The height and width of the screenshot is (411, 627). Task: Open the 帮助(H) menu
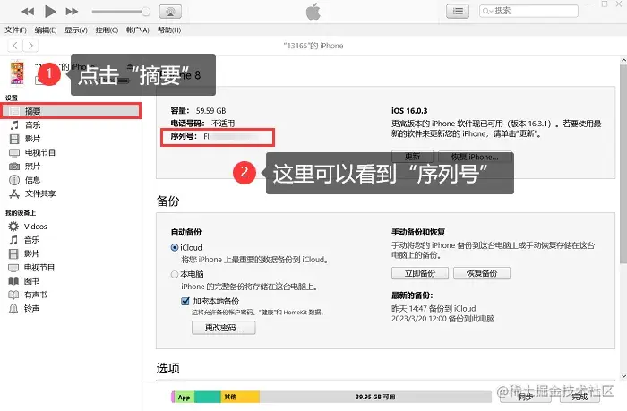point(169,30)
